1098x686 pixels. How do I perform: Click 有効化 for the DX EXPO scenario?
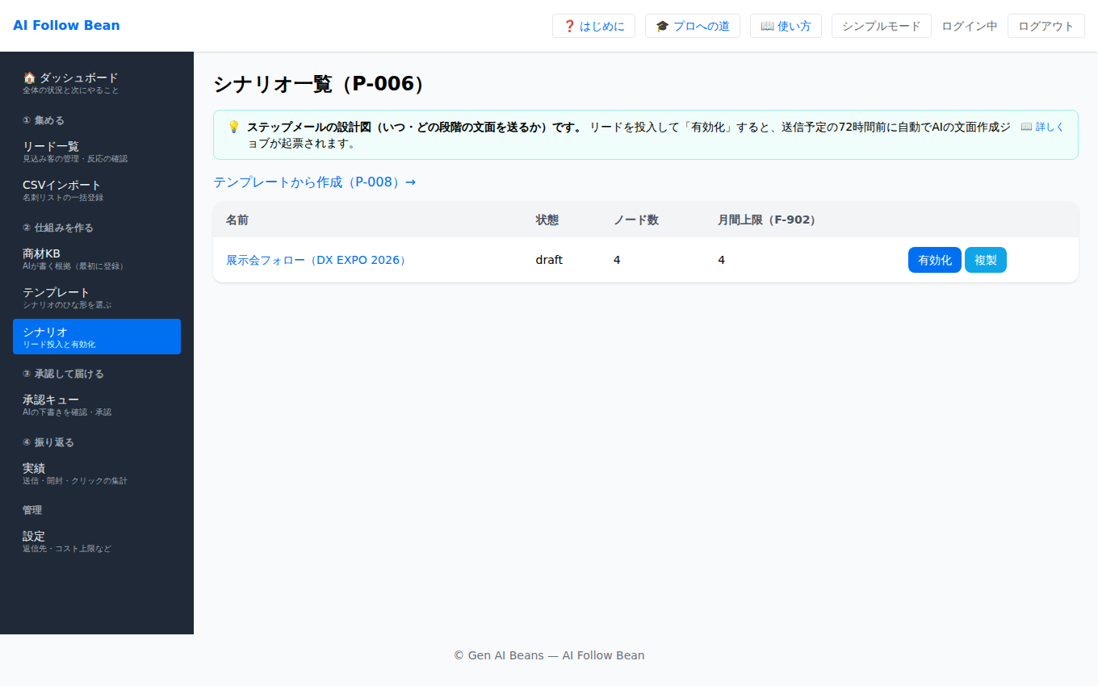coord(935,260)
